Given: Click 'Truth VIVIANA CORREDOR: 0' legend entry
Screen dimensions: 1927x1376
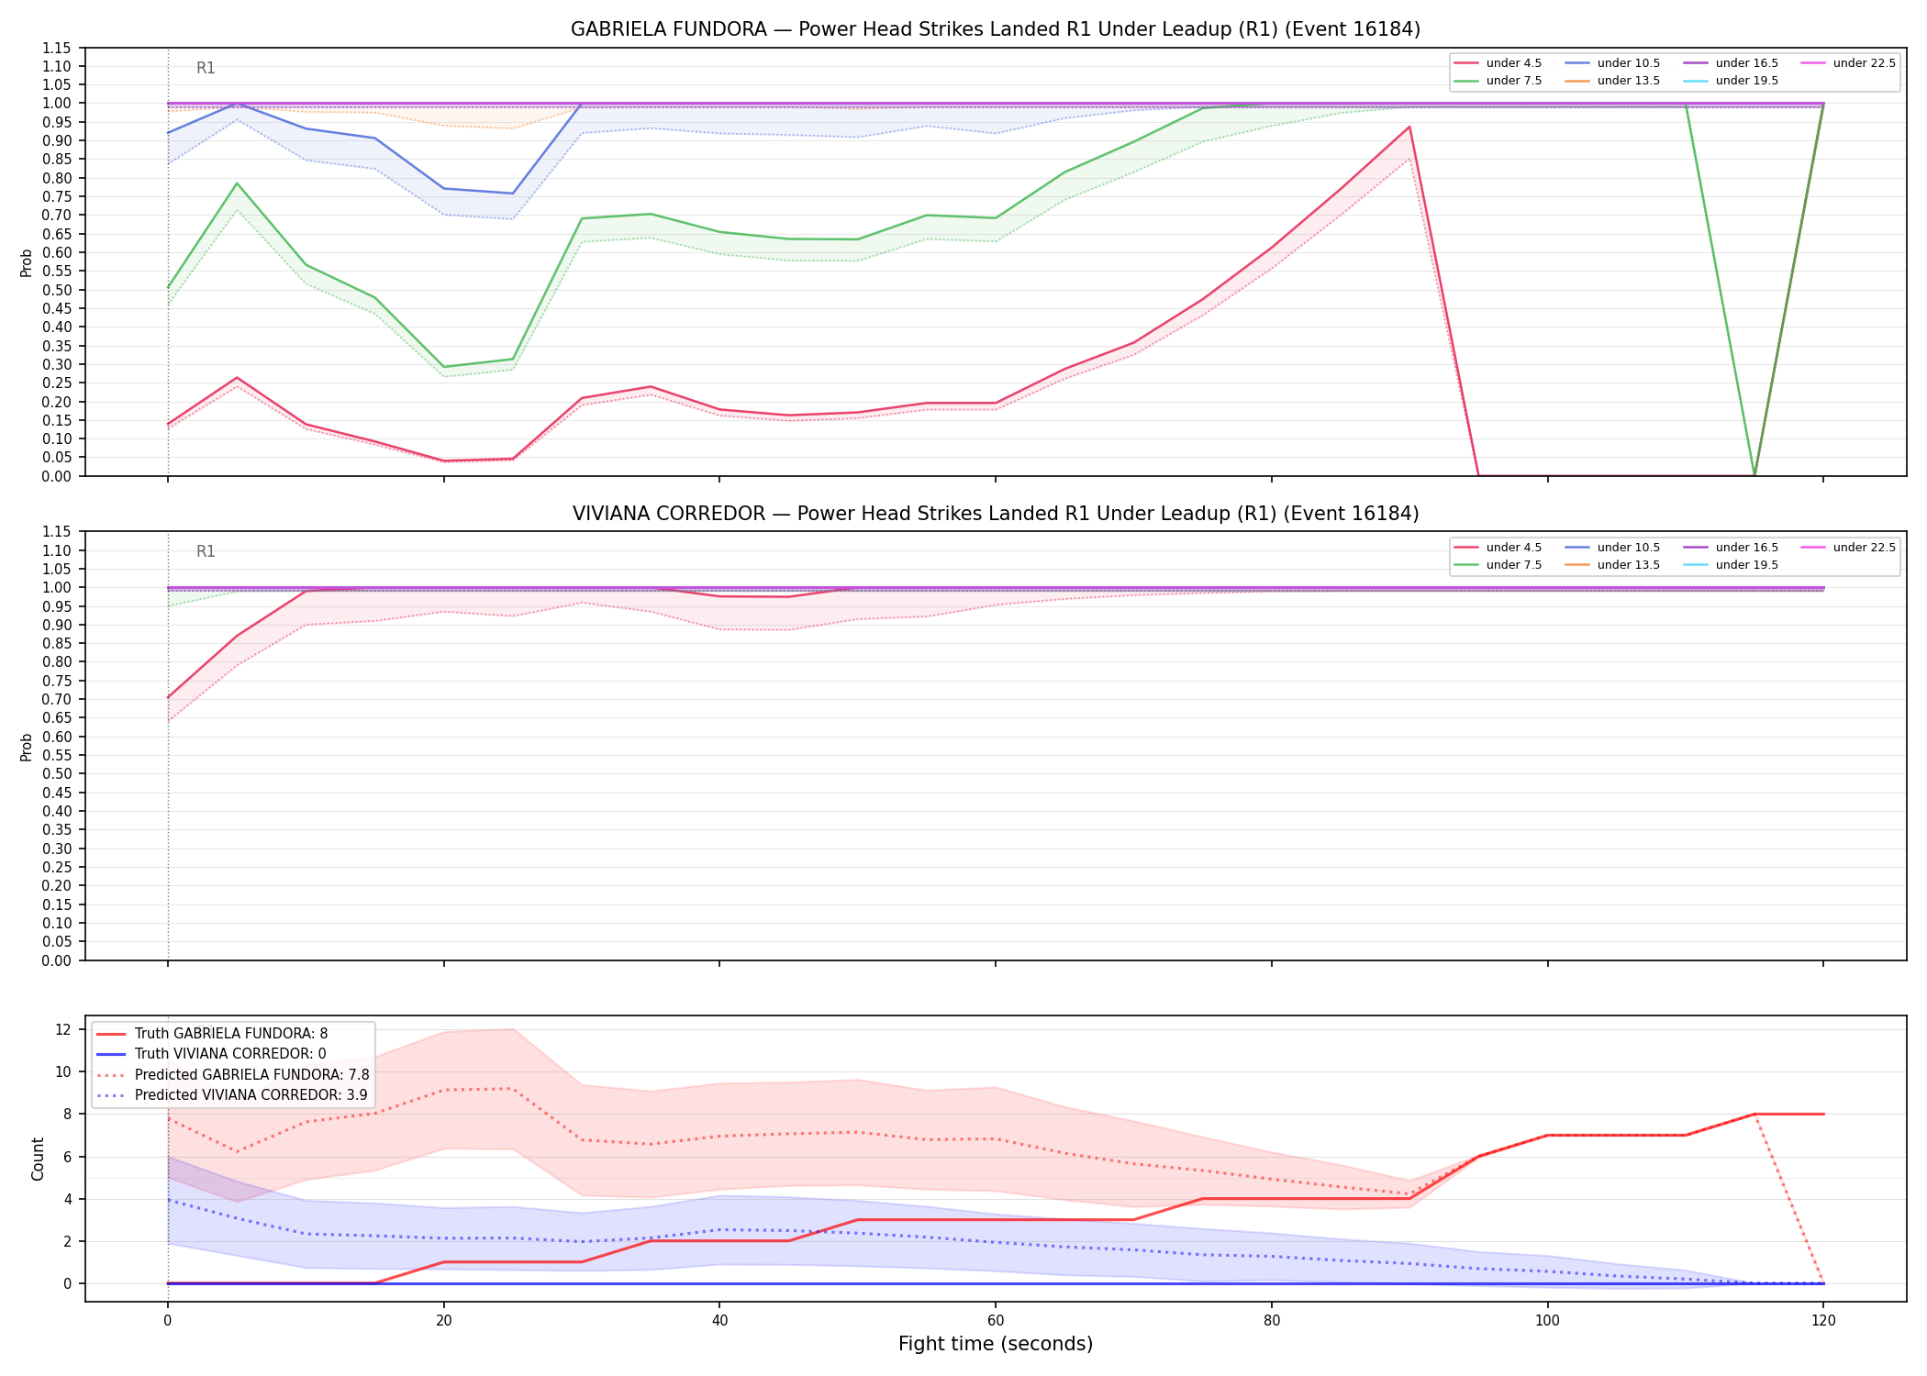Looking at the screenshot, I should click(211, 1054).
